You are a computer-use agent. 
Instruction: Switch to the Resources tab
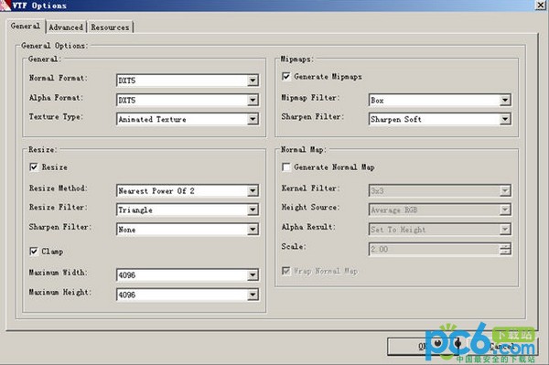pos(110,27)
